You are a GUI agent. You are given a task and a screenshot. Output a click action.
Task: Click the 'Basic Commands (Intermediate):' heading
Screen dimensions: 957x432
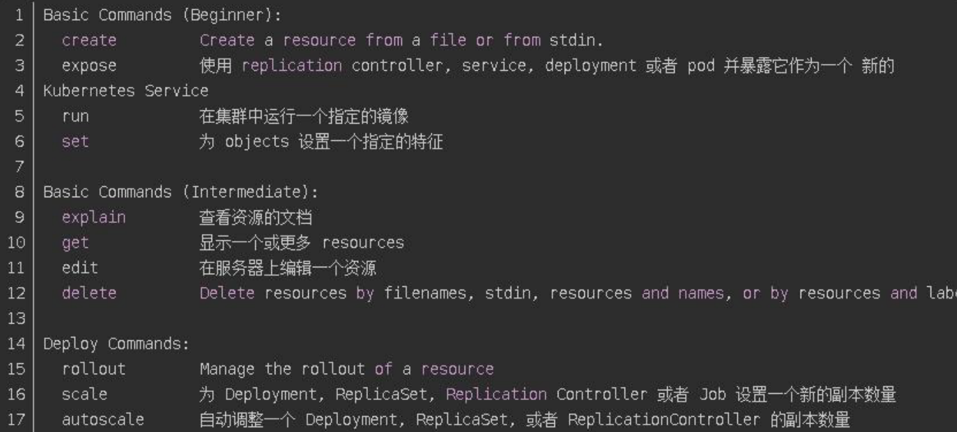click(x=181, y=192)
